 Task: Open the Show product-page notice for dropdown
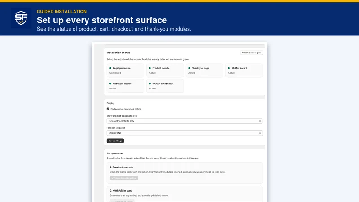click(184, 121)
